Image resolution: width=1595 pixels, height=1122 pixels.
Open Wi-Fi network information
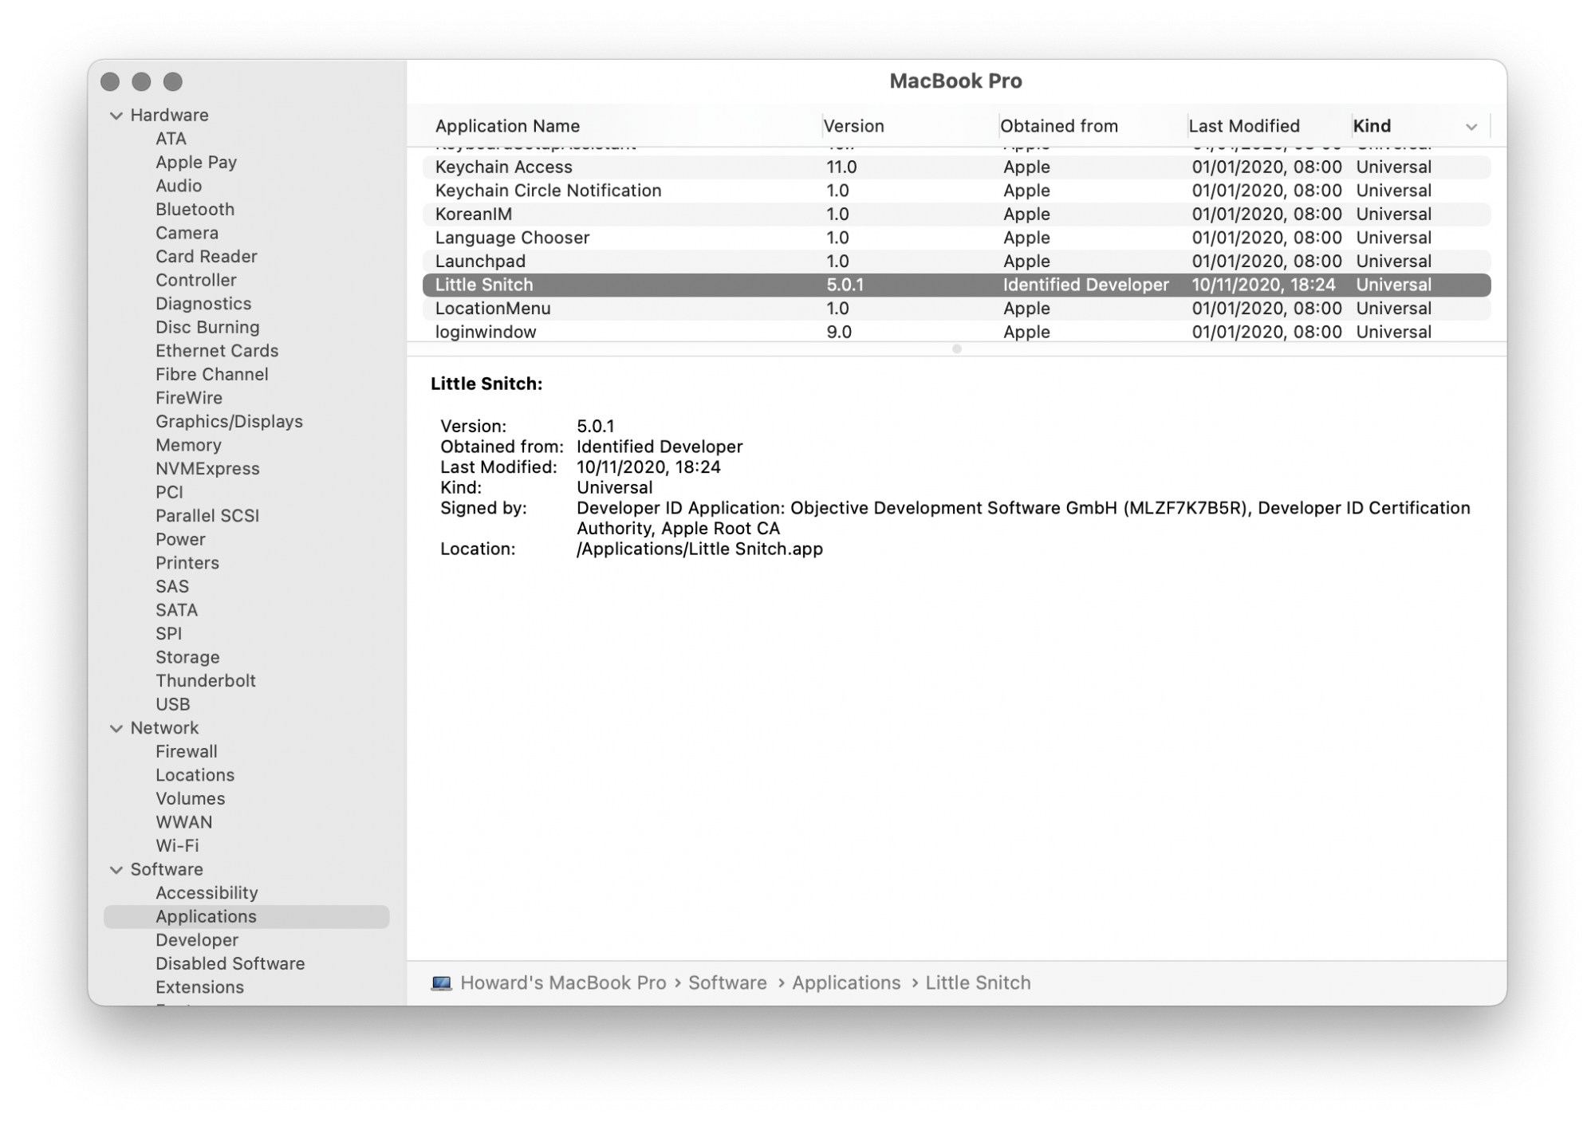tap(177, 845)
